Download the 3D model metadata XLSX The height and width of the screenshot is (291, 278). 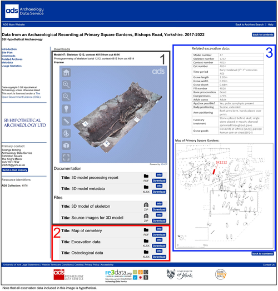159,192
